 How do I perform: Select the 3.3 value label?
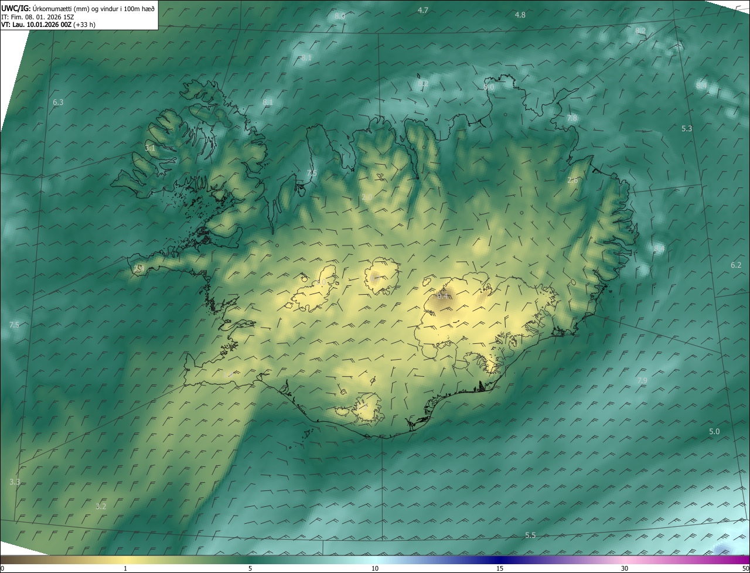click(x=15, y=482)
